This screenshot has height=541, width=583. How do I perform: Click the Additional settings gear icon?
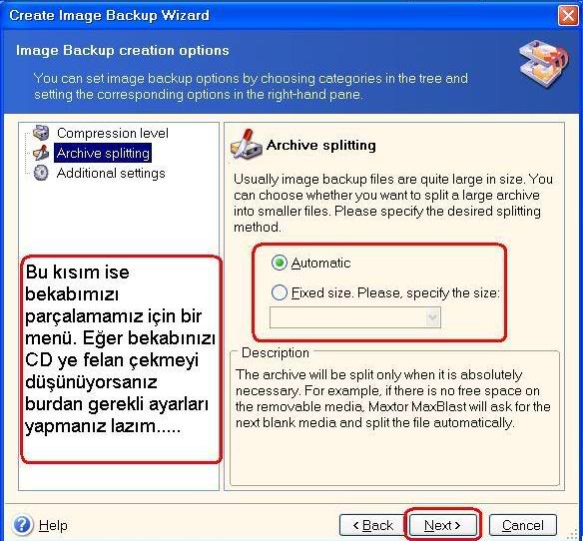coord(41,173)
